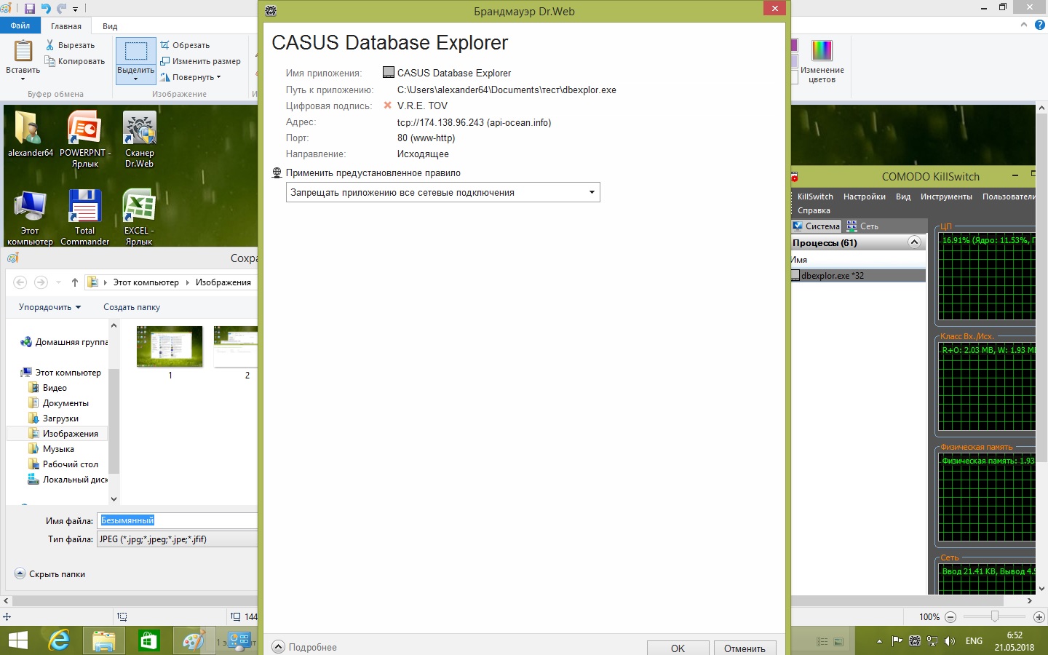1048x655 pixels.
Task: Go back in the save dialog navigation
Action: click(x=20, y=282)
